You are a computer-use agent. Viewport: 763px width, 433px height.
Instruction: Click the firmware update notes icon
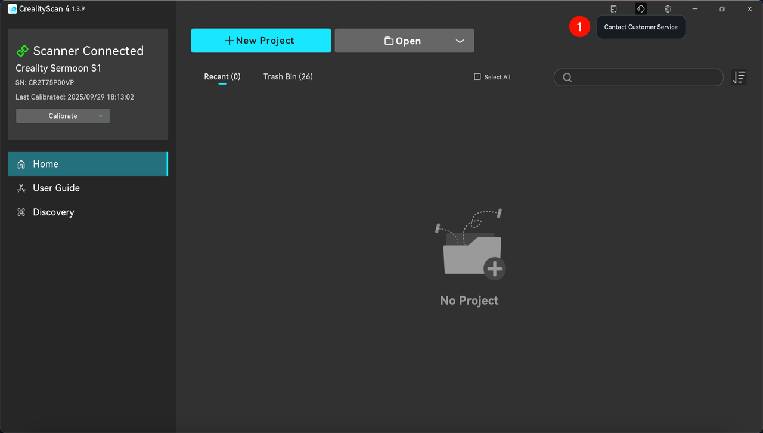[x=613, y=8]
